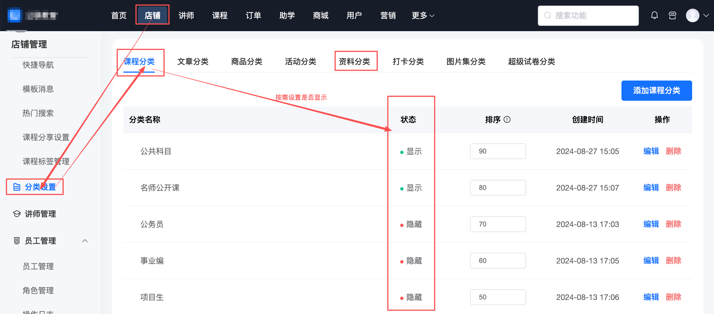Click the info icon next to 排序
The height and width of the screenshot is (314, 714).
(x=507, y=120)
